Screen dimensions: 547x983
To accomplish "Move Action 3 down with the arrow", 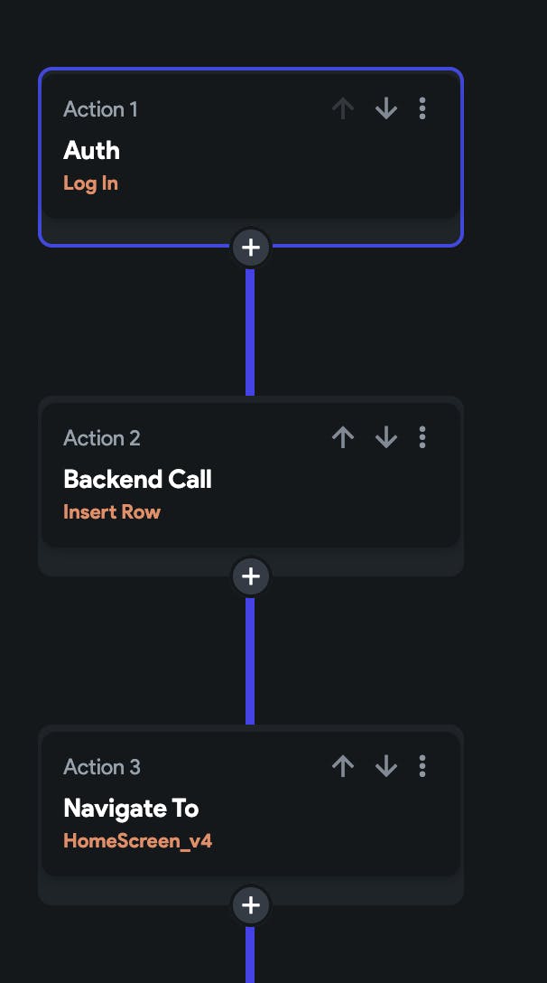I will pos(386,767).
